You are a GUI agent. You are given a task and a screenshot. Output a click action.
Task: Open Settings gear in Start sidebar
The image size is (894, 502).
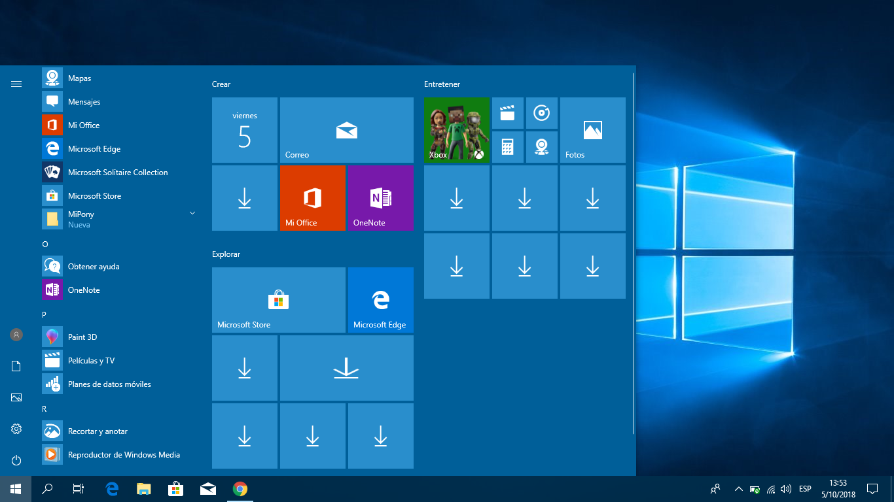pyautogui.click(x=16, y=429)
